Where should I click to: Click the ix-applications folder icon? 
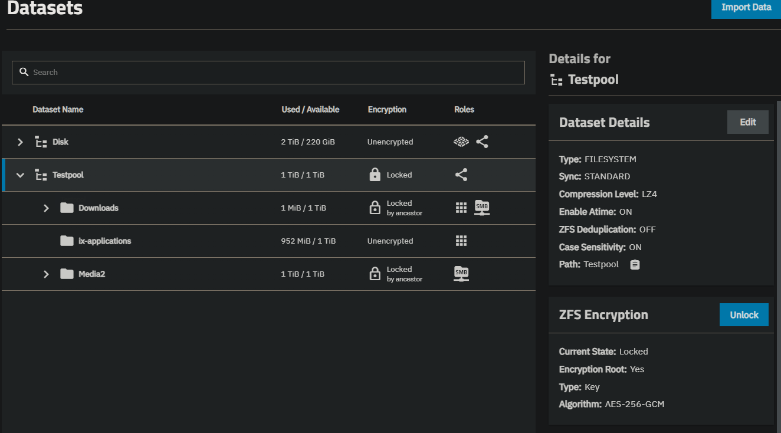point(67,241)
